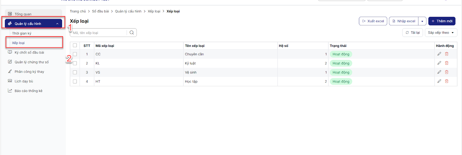This screenshot has height=155, width=462.
Task: Focus the Mã, tên xếp loại search field
Action: pos(98,33)
